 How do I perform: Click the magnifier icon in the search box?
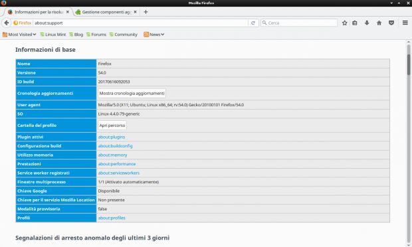click(x=264, y=23)
